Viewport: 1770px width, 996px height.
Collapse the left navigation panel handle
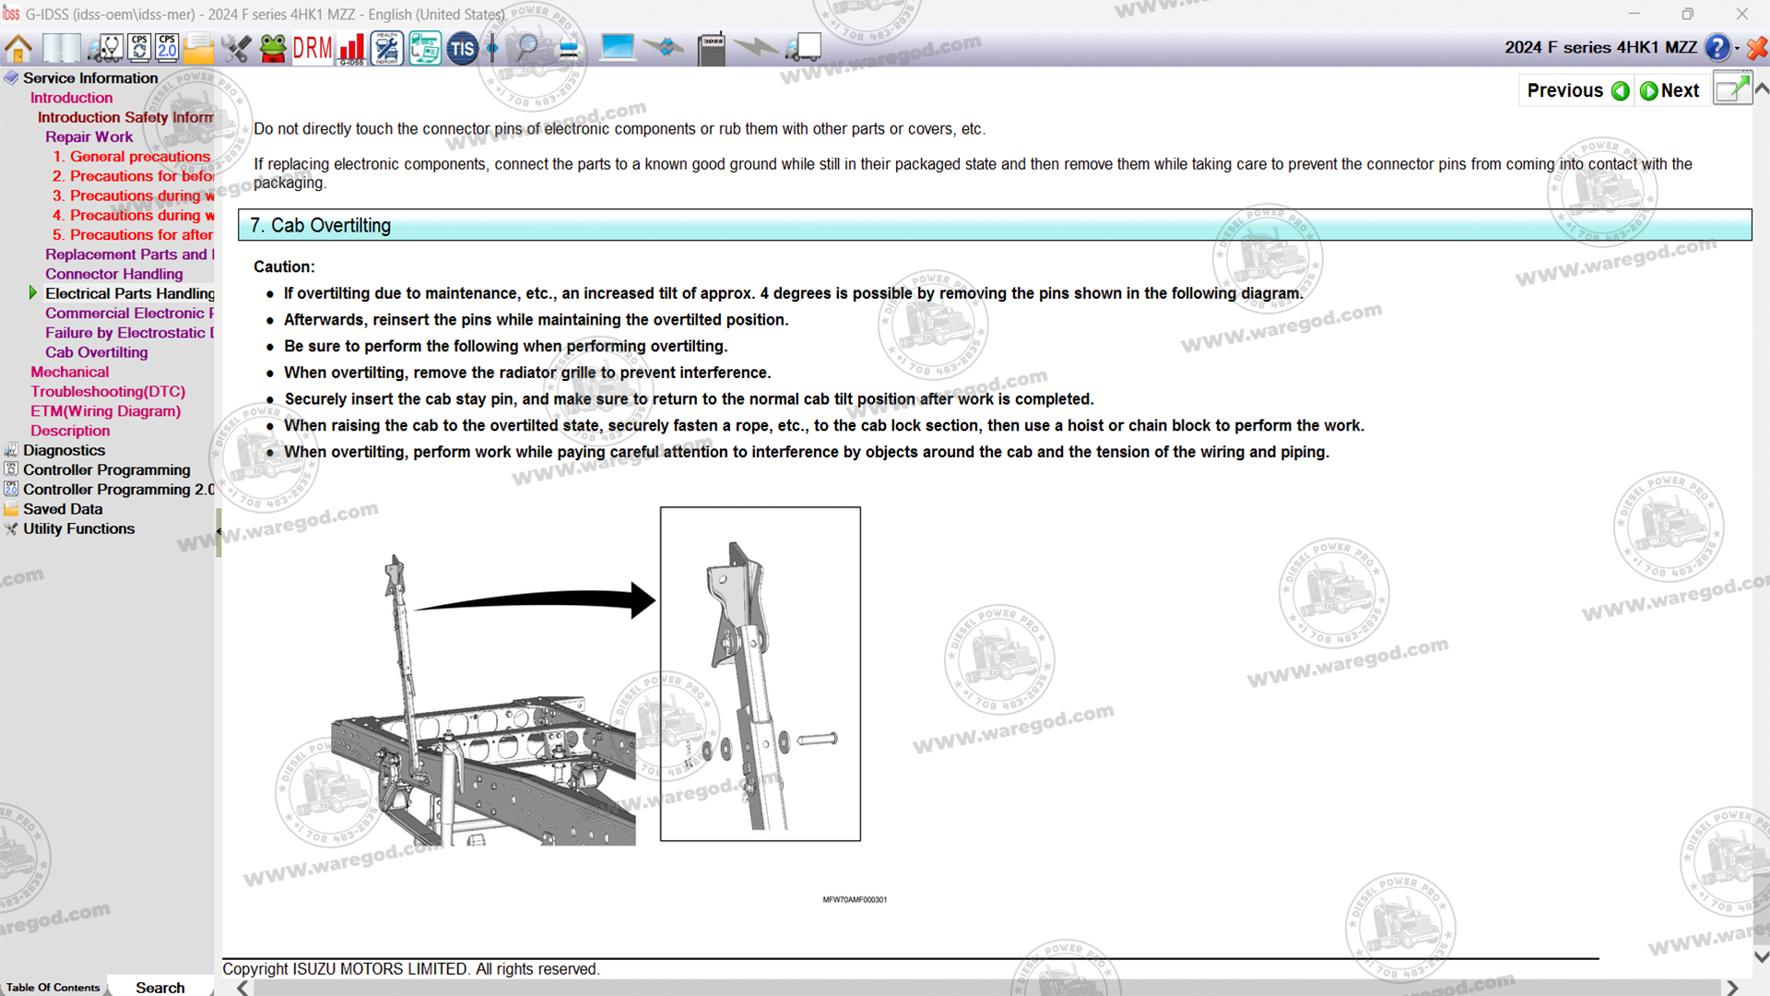click(x=218, y=532)
